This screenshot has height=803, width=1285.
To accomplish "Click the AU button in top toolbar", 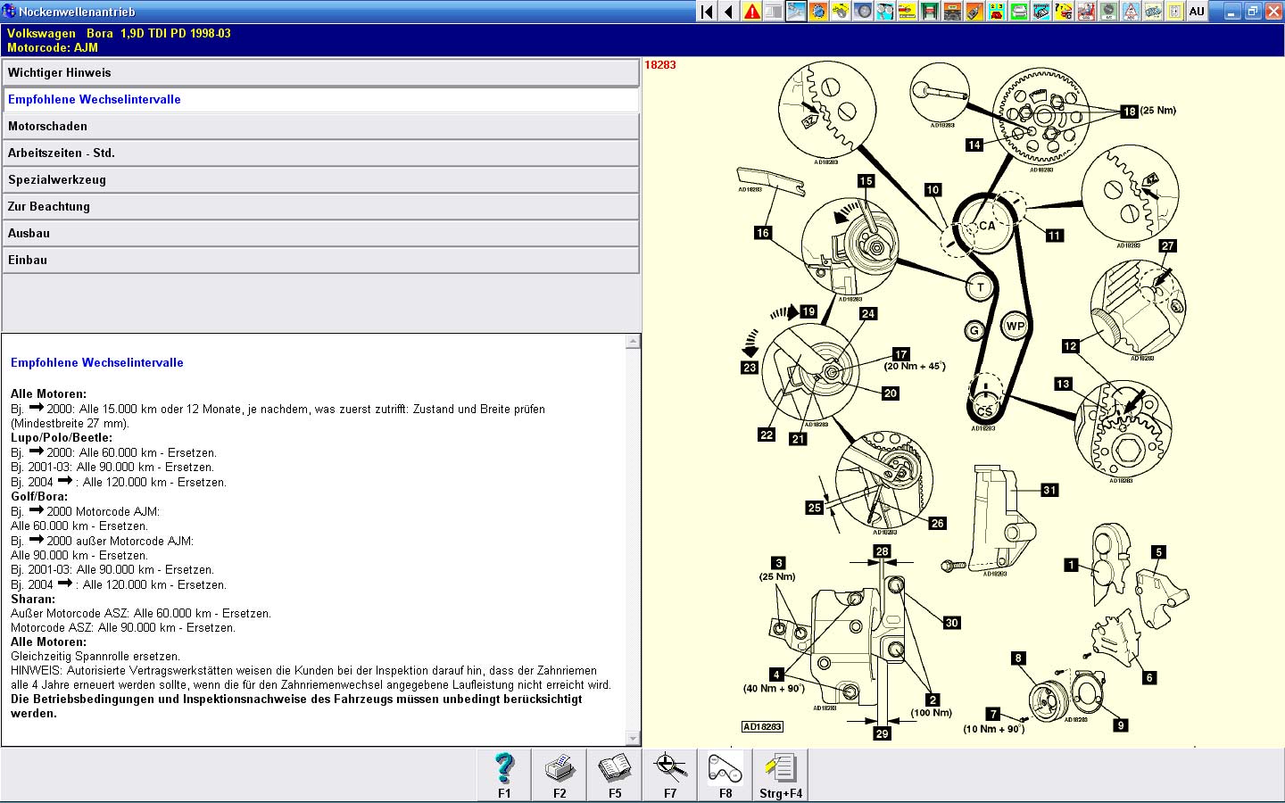I will (1197, 12).
